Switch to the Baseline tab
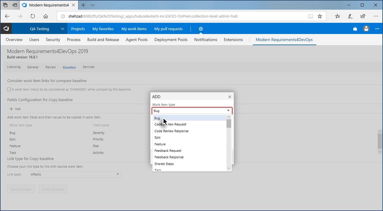The width and height of the screenshot is (383, 211). point(69,67)
